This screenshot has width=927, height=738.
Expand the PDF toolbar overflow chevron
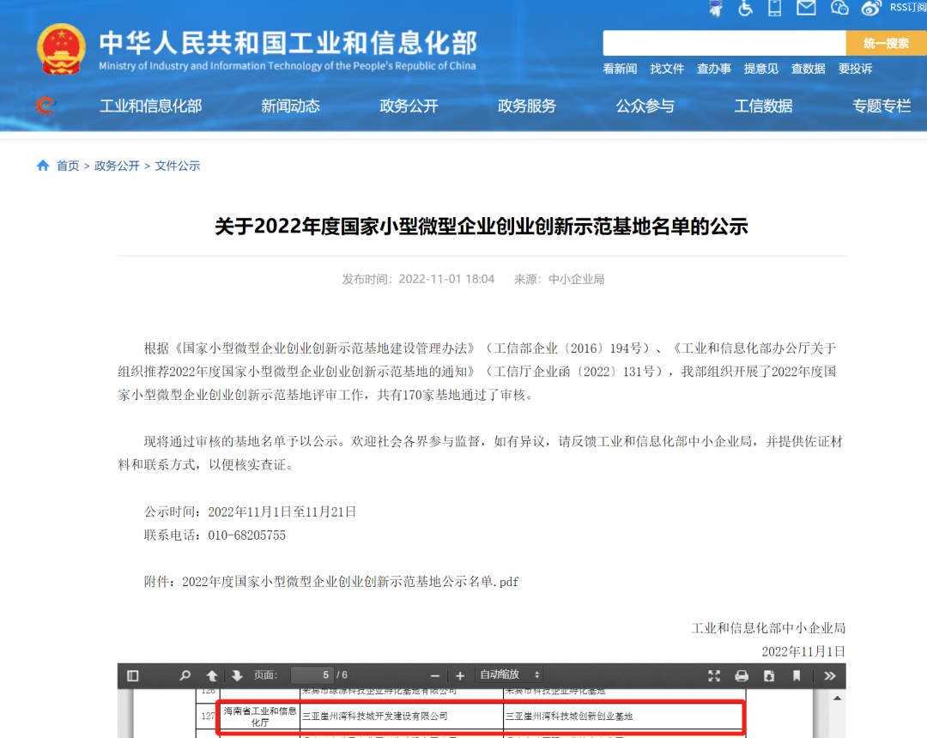click(x=828, y=675)
